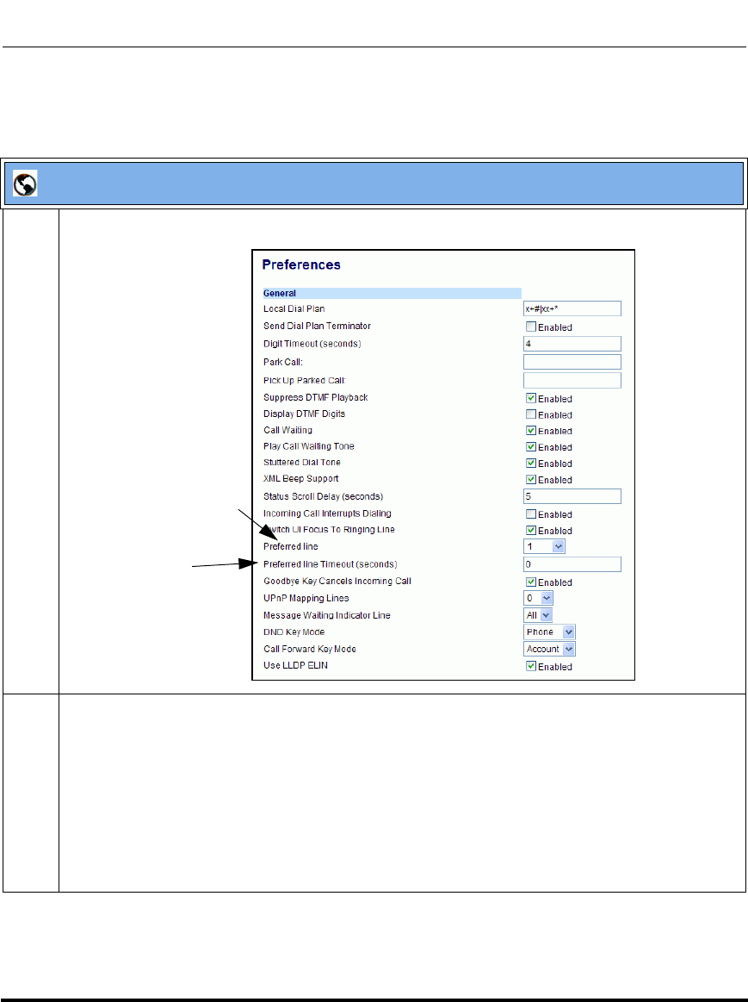Enable Send Dial Plan Terminator checkbox
This screenshot has width=748, height=1002.
(531, 327)
